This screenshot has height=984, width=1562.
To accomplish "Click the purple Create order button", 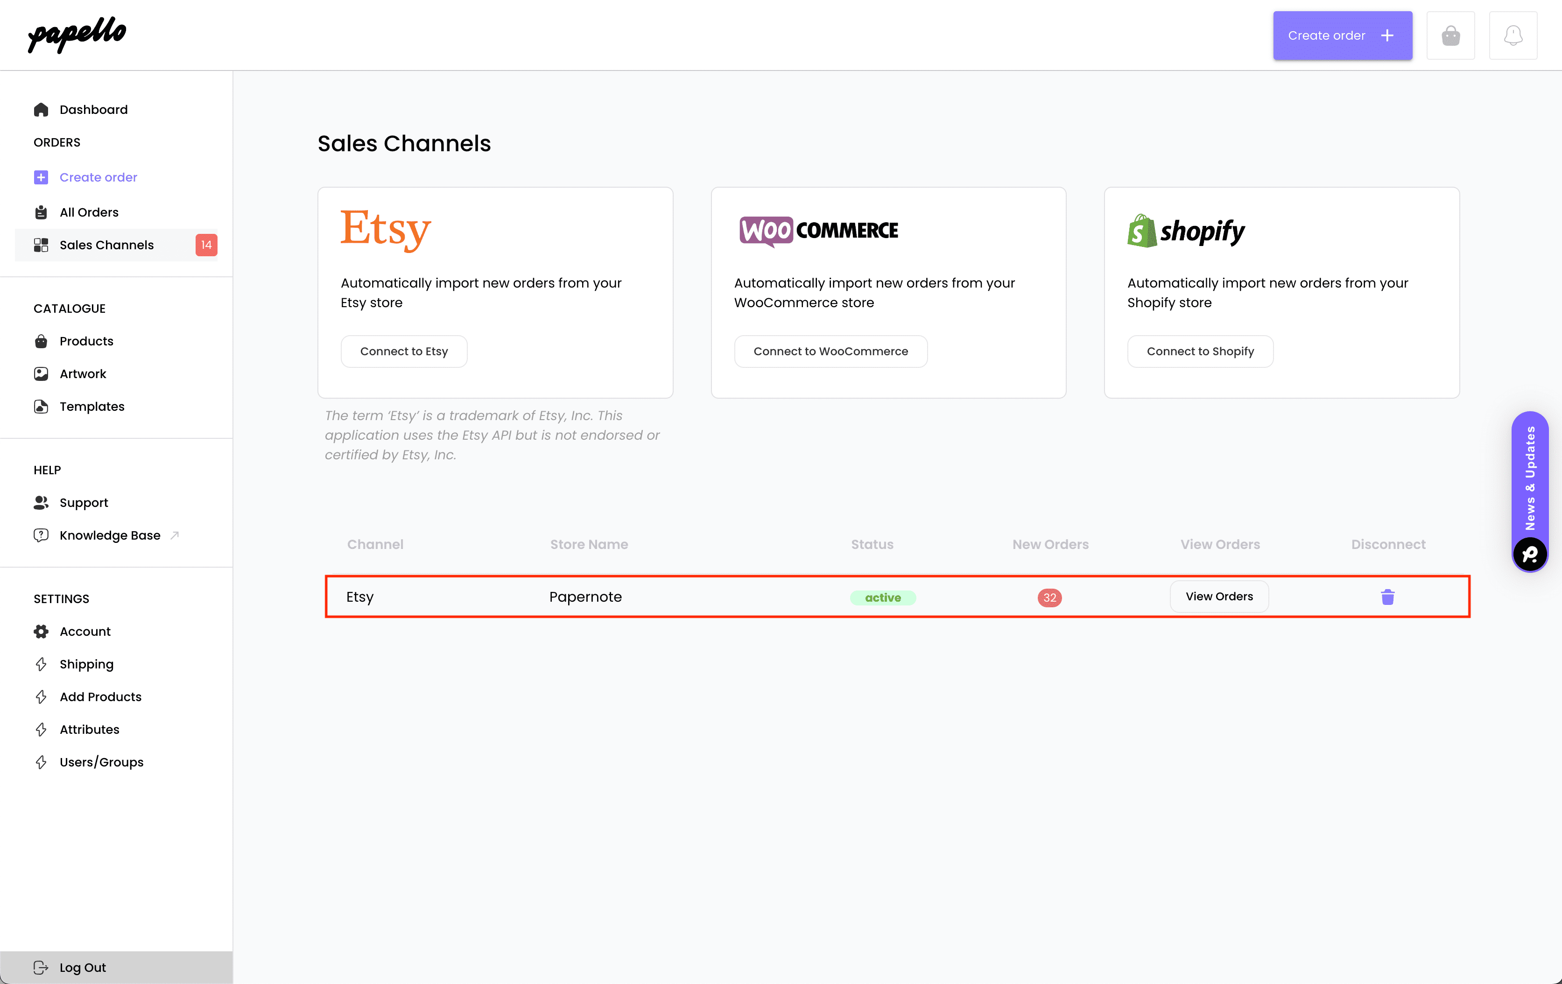I will click(x=1342, y=35).
